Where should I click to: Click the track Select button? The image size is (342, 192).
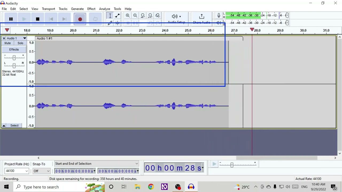click(x=14, y=126)
